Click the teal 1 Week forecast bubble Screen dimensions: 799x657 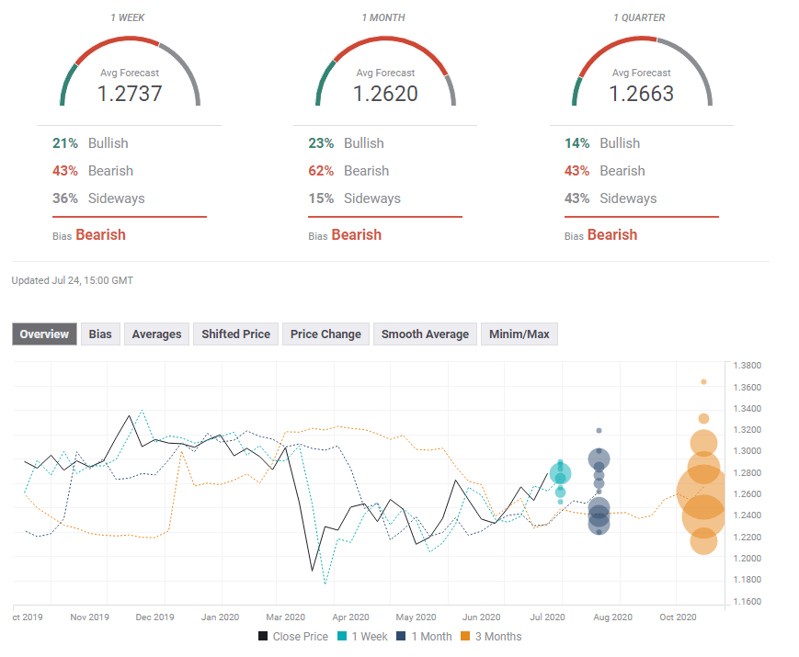560,474
